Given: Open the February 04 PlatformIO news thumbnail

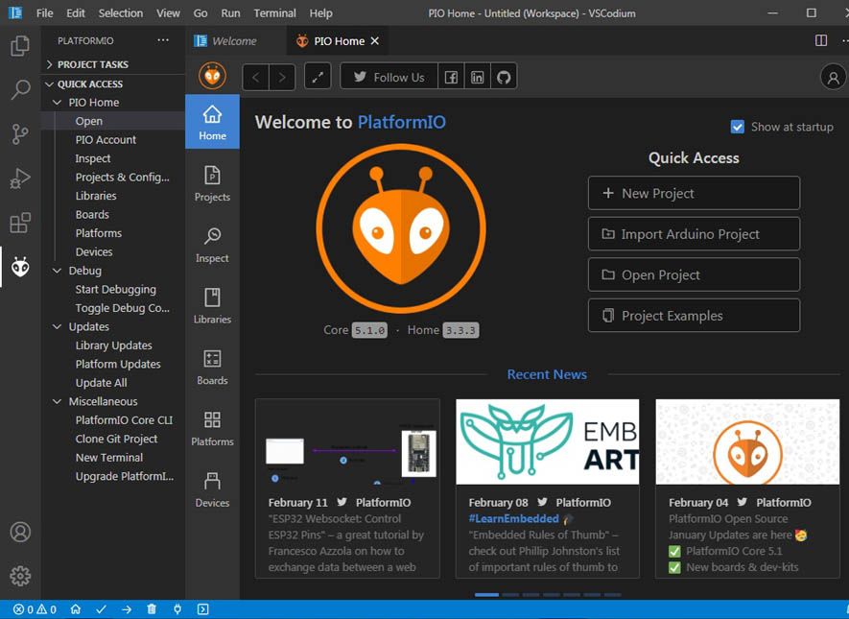Looking at the screenshot, I should click(747, 441).
